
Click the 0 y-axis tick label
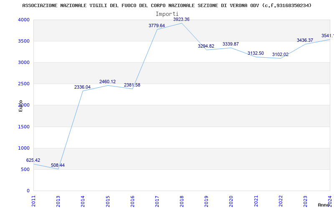(x=28, y=191)
